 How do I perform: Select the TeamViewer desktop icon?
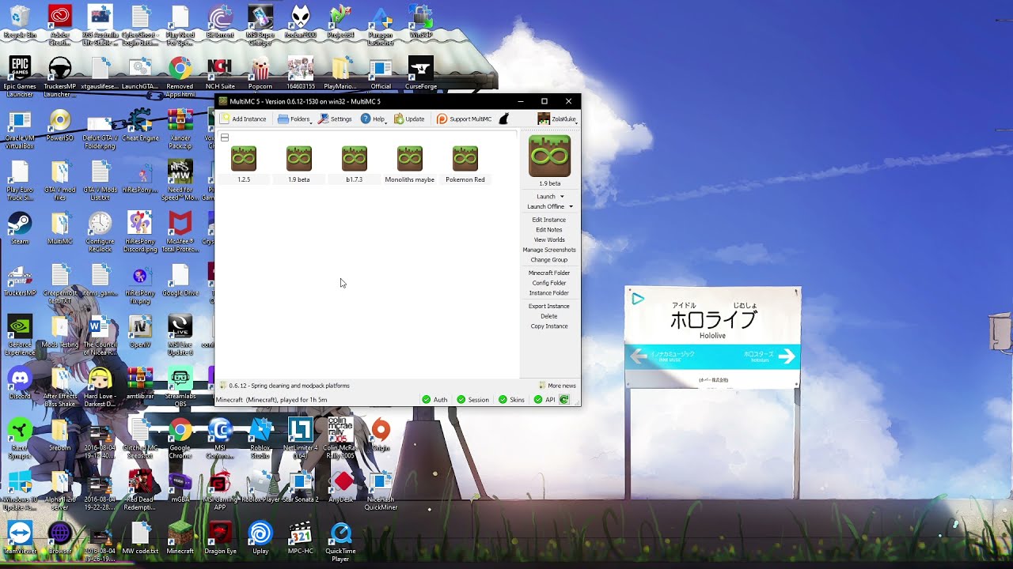20,537
